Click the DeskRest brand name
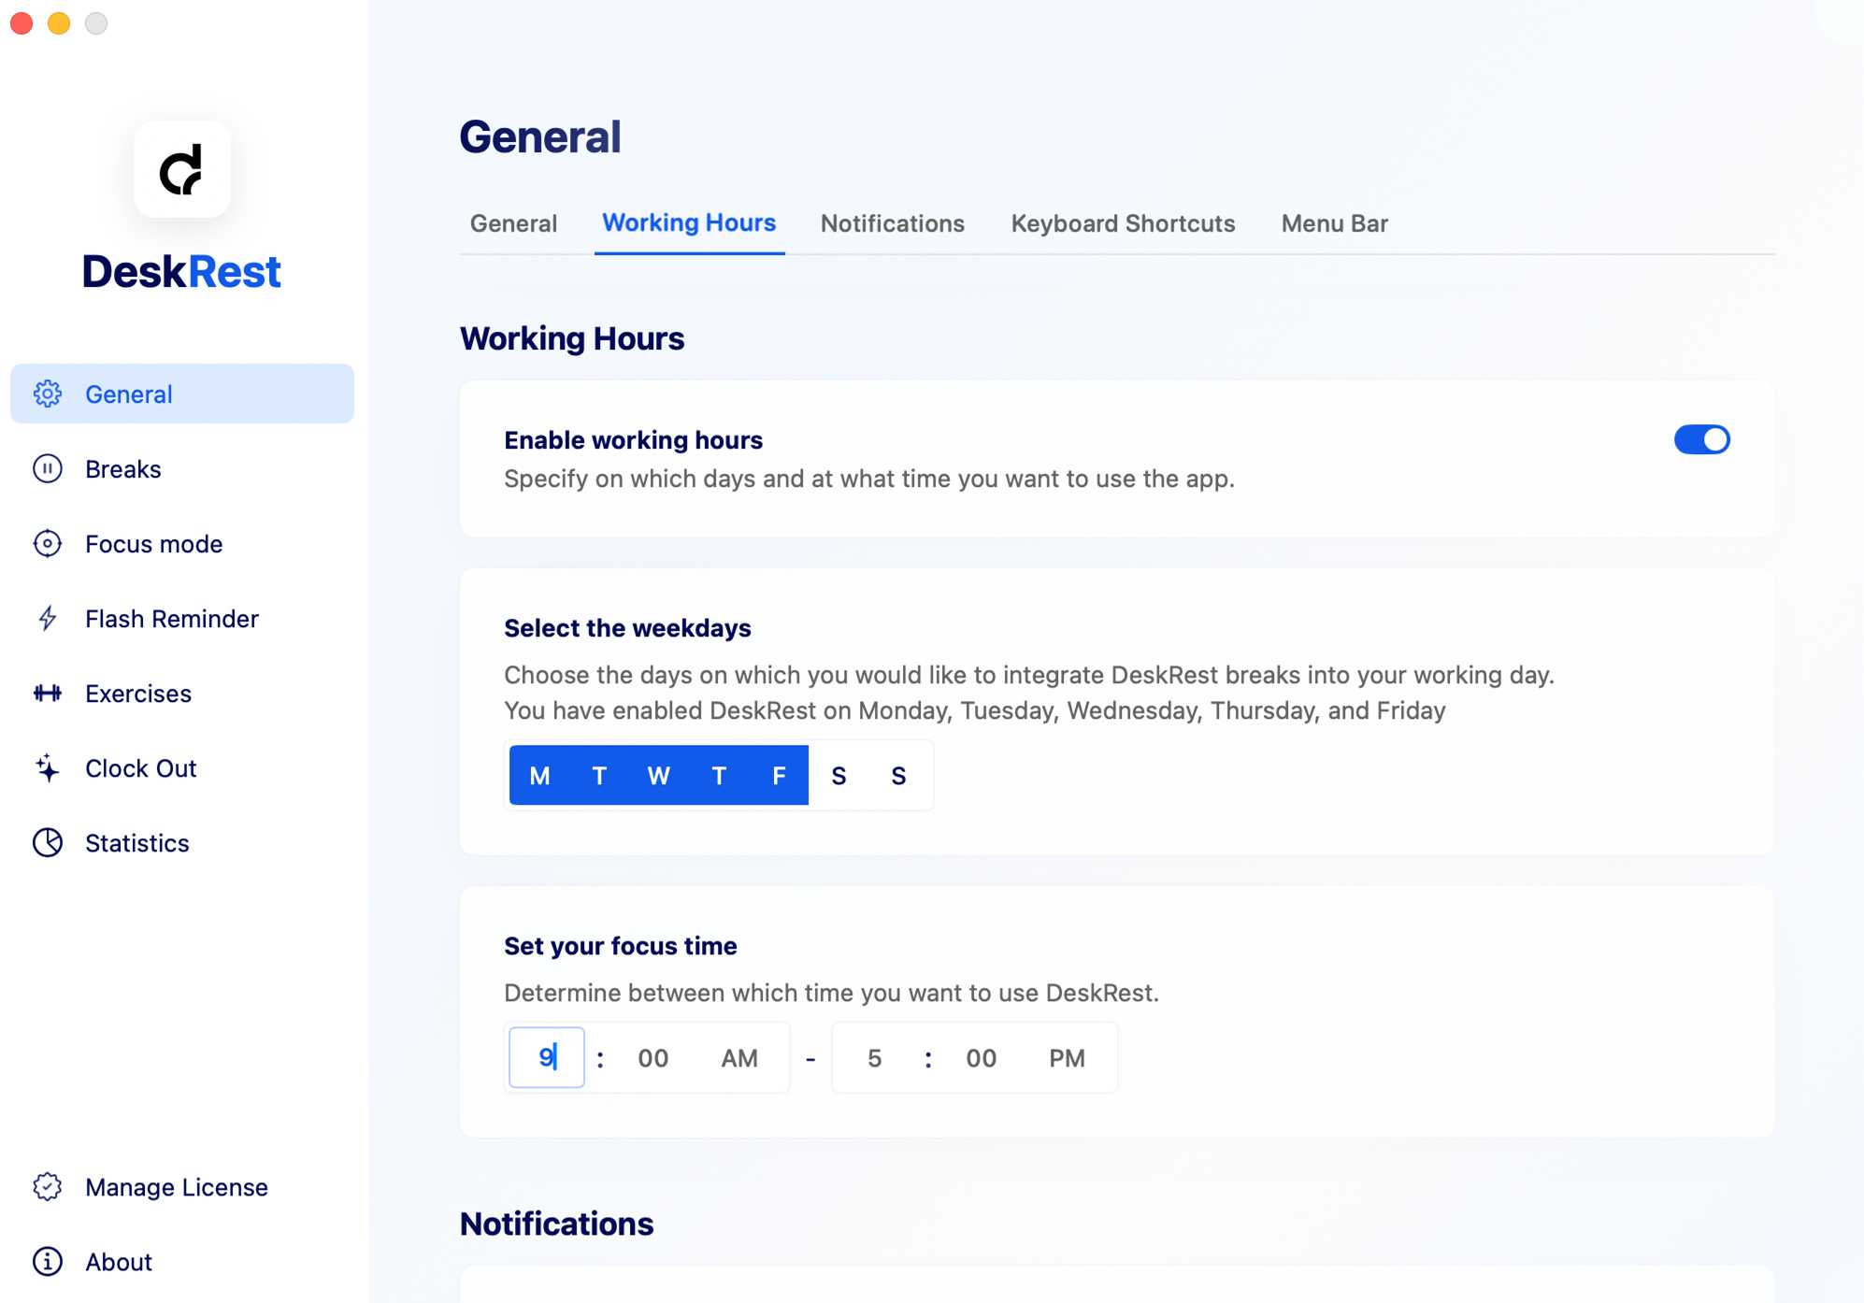Screen dimensions: 1864x1303 (182, 272)
